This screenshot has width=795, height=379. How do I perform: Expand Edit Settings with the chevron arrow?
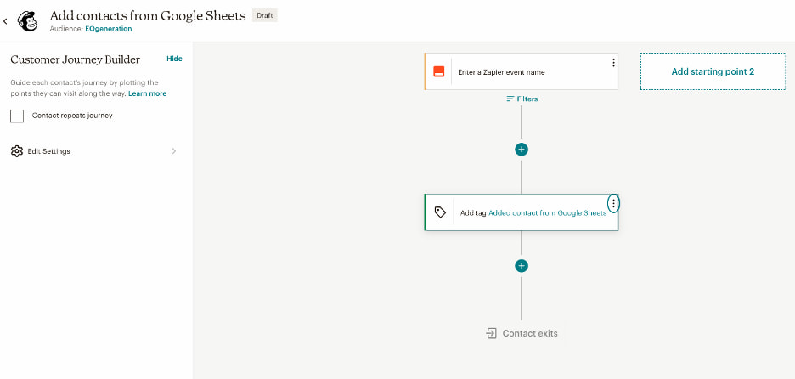click(174, 151)
